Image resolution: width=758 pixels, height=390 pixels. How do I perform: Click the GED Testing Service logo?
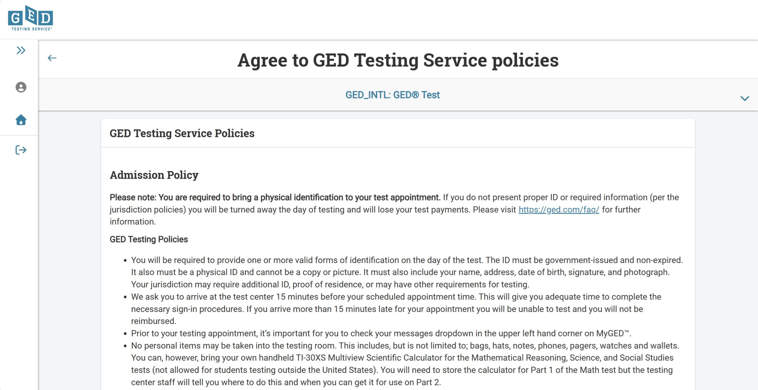31,18
